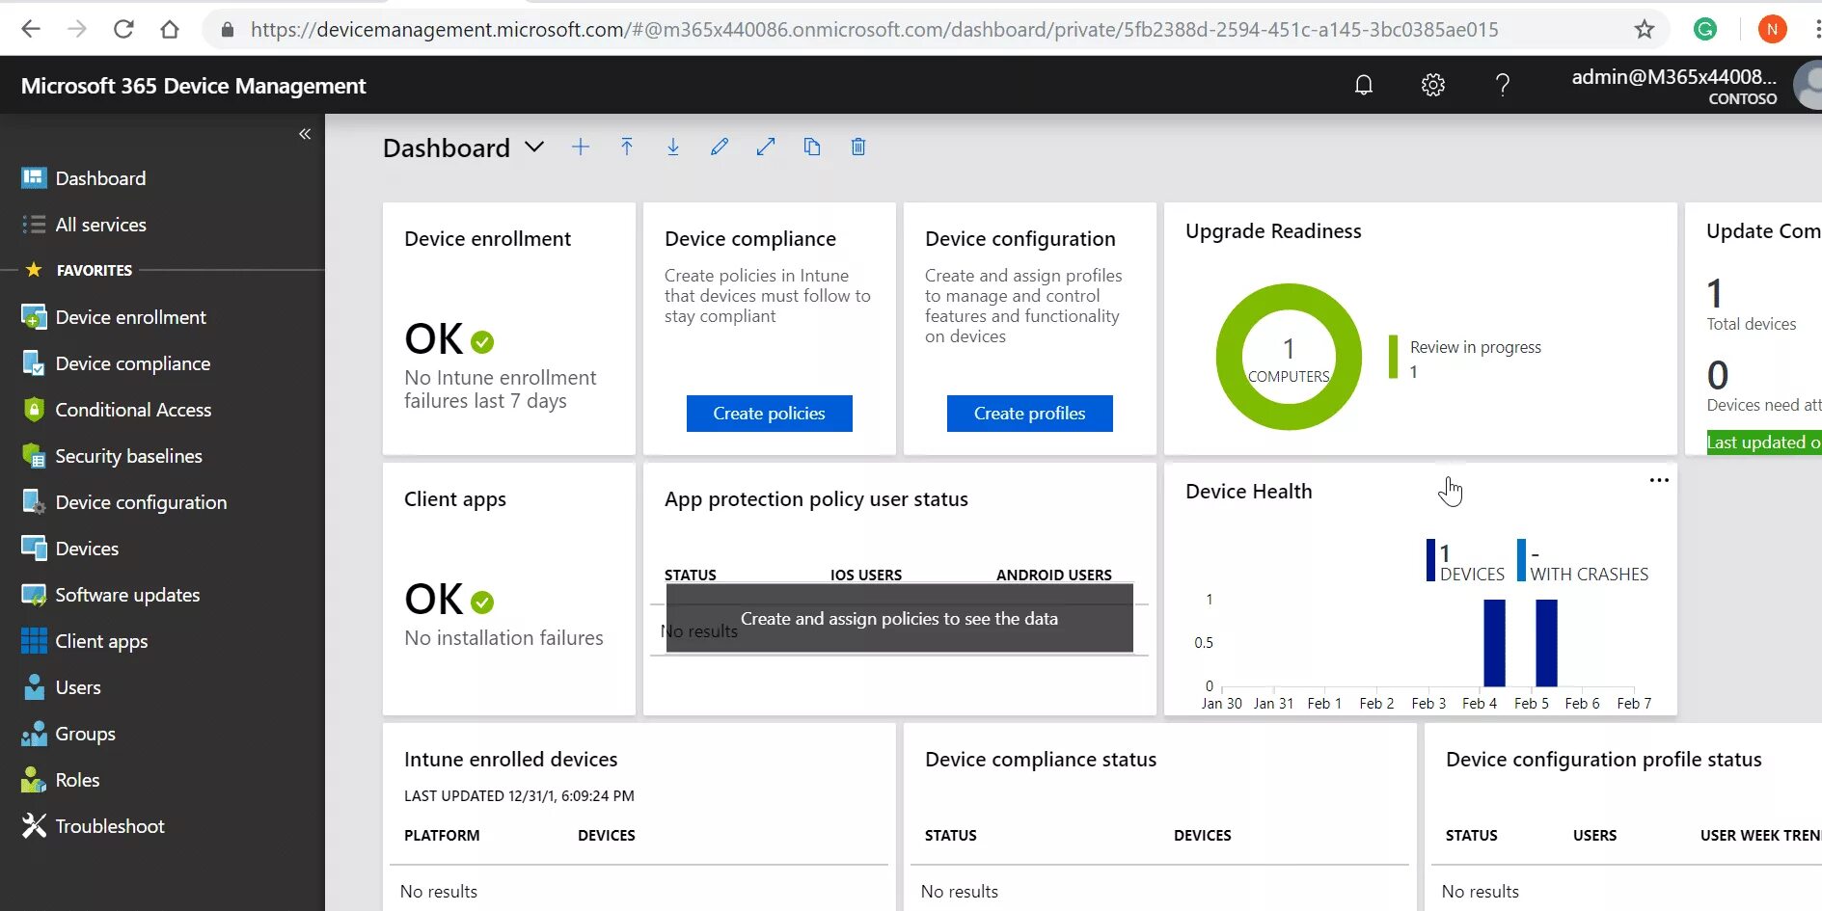Open the Dashboard icon in the sidebar
The height and width of the screenshot is (911, 1822).
coord(34,178)
